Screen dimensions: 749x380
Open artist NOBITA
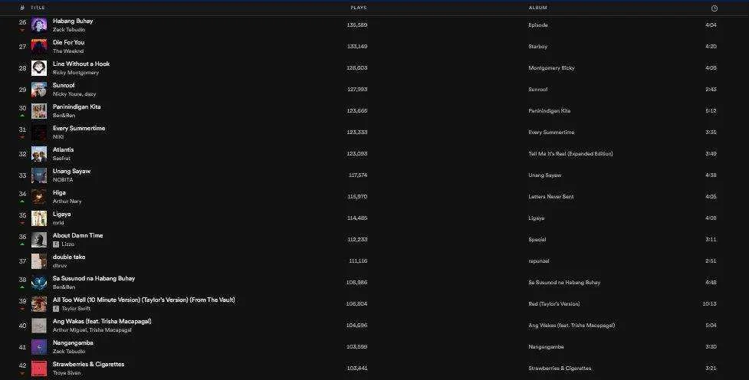coord(63,180)
